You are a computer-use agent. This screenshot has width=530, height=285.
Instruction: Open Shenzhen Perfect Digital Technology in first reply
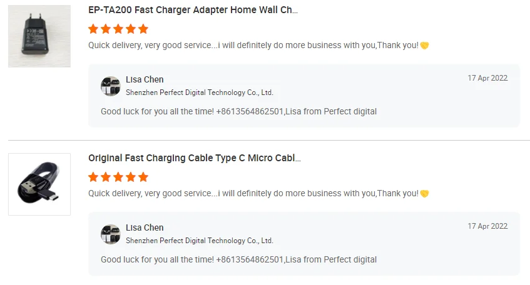(x=199, y=92)
